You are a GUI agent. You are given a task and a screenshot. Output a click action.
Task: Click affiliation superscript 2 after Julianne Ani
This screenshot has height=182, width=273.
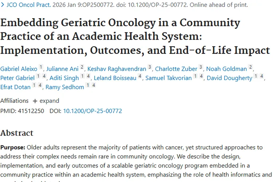pyautogui.click(x=82, y=67)
